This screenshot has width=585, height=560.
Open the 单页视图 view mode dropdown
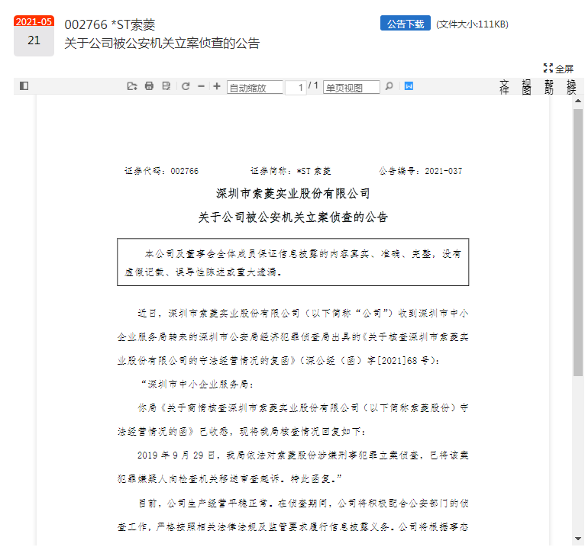tap(351, 88)
